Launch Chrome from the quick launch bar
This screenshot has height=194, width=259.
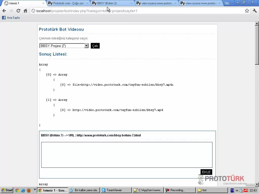tap(17, 190)
